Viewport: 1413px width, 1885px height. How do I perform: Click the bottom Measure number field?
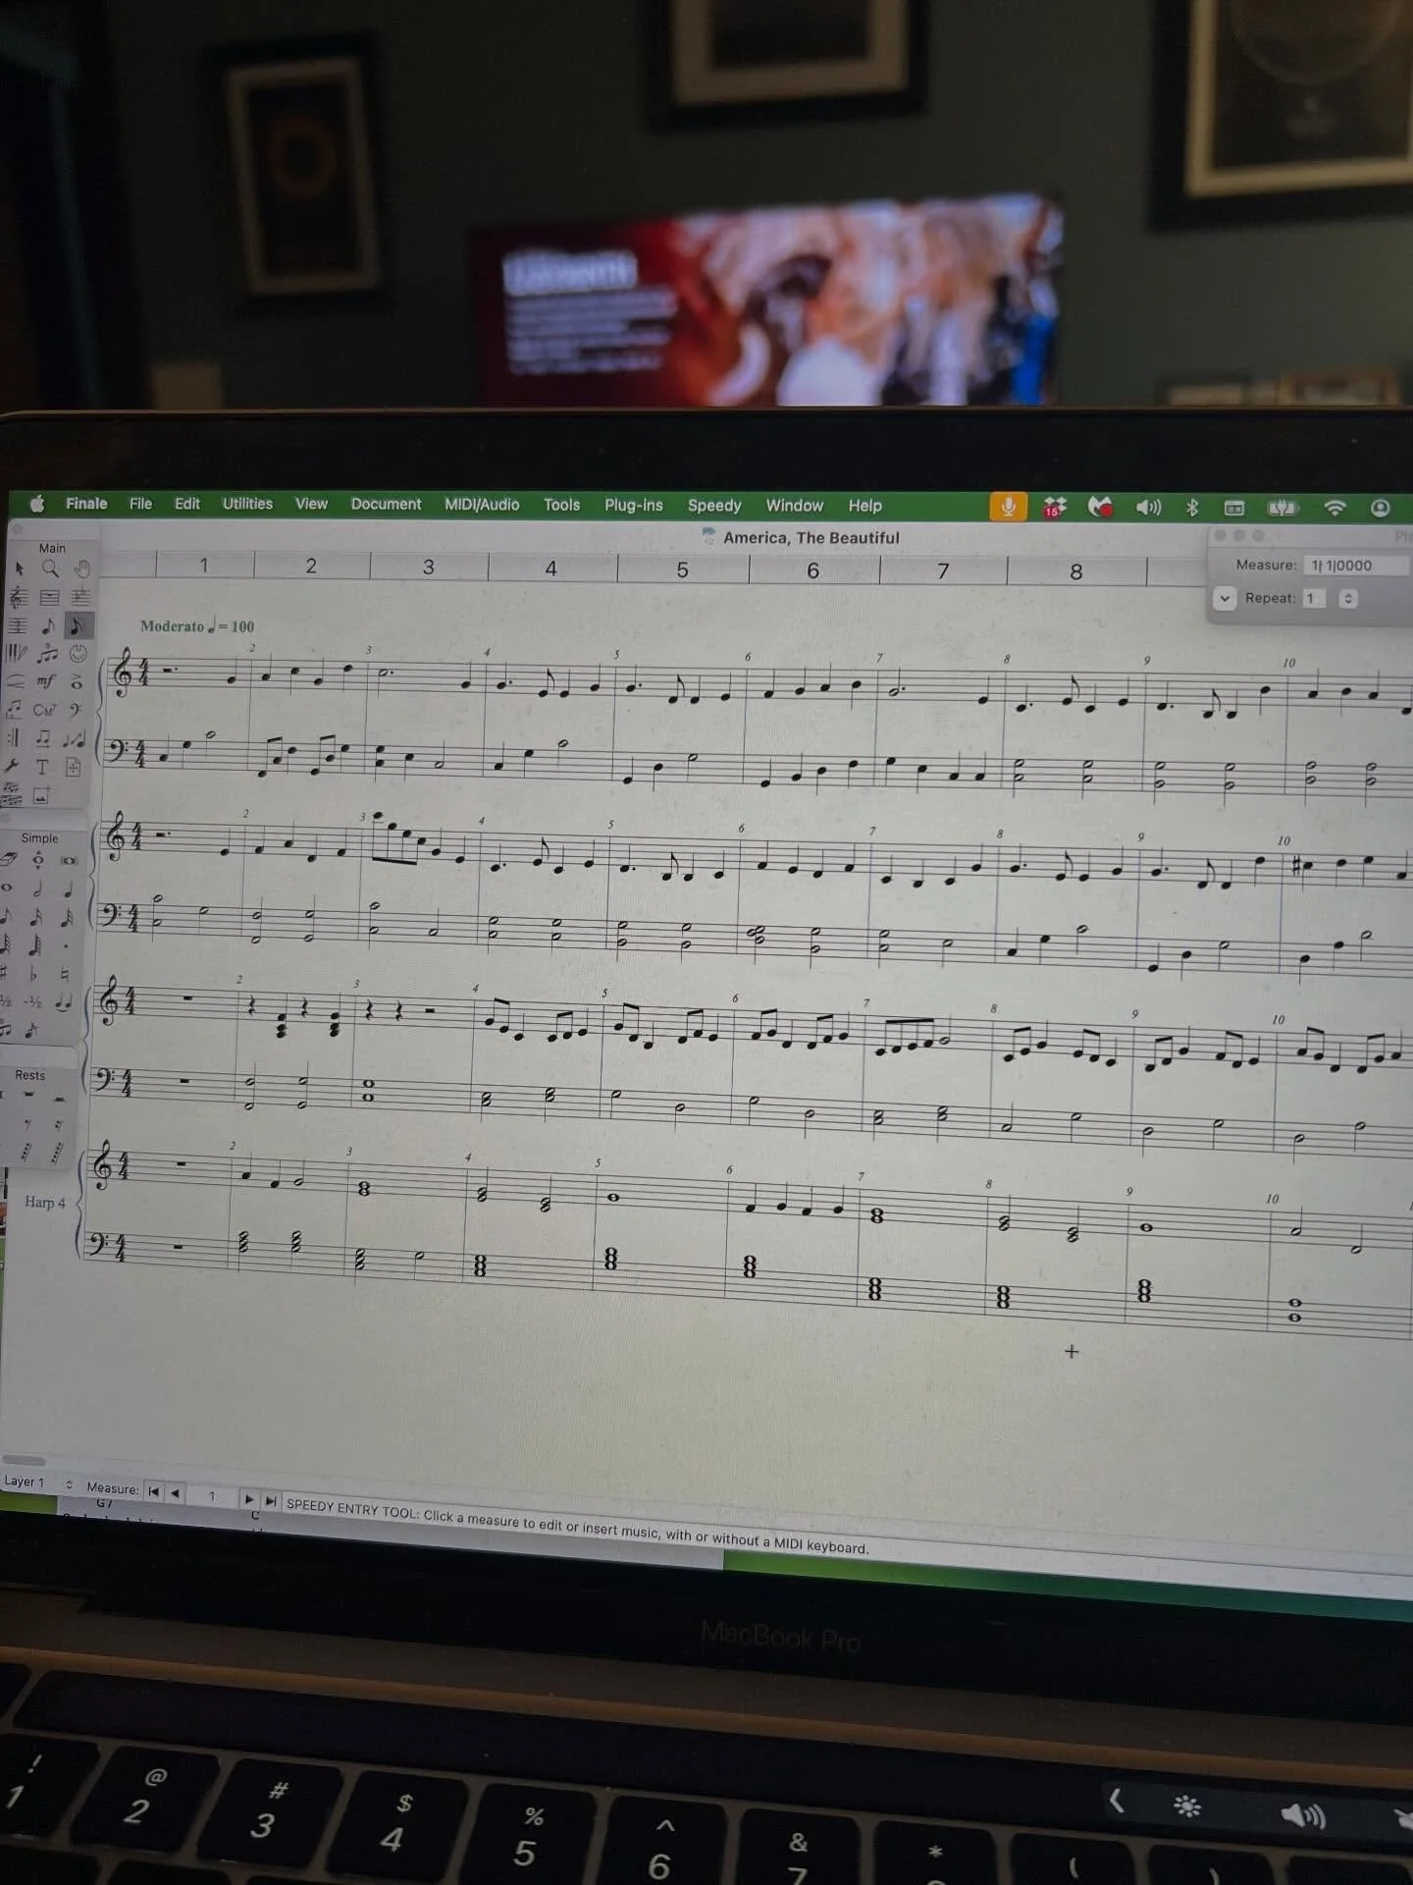pos(213,1495)
